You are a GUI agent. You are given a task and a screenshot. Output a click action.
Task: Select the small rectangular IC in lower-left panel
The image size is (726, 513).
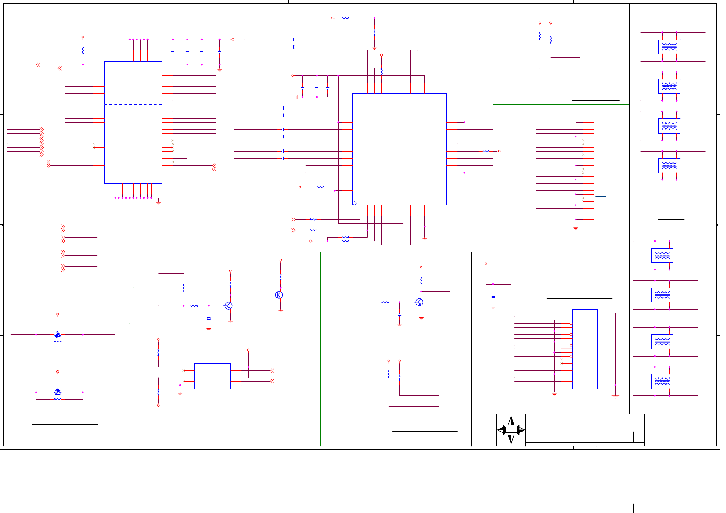212,376
